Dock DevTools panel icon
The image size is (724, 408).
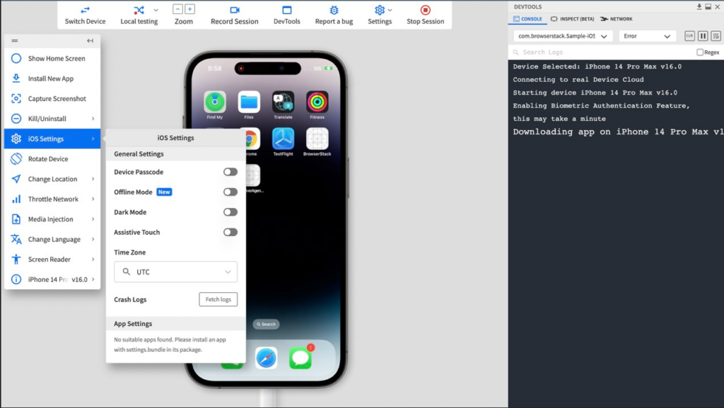708,6
